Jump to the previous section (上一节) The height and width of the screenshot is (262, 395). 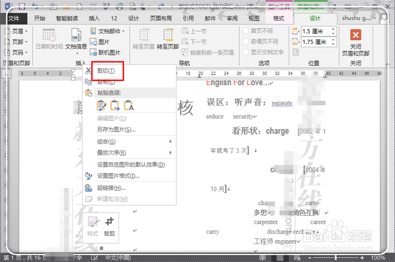click(194, 32)
